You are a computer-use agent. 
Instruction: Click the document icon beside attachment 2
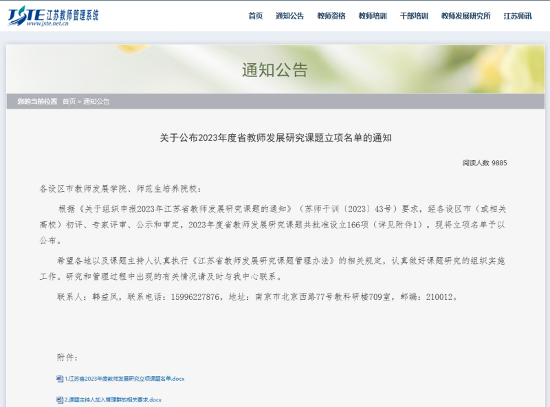click(x=60, y=399)
